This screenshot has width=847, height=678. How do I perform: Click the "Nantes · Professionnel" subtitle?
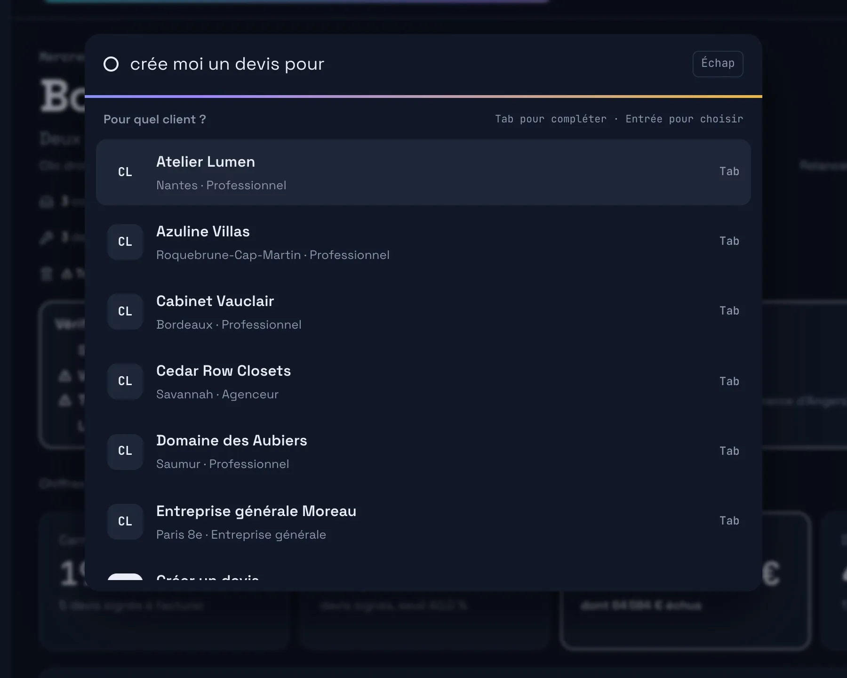[221, 186]
